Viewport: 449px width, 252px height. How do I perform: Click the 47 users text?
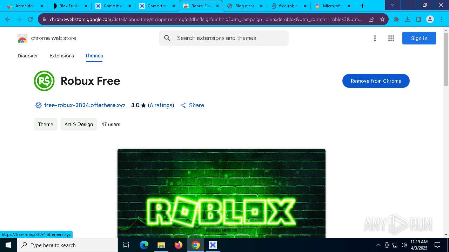click(x=111, y=124)
